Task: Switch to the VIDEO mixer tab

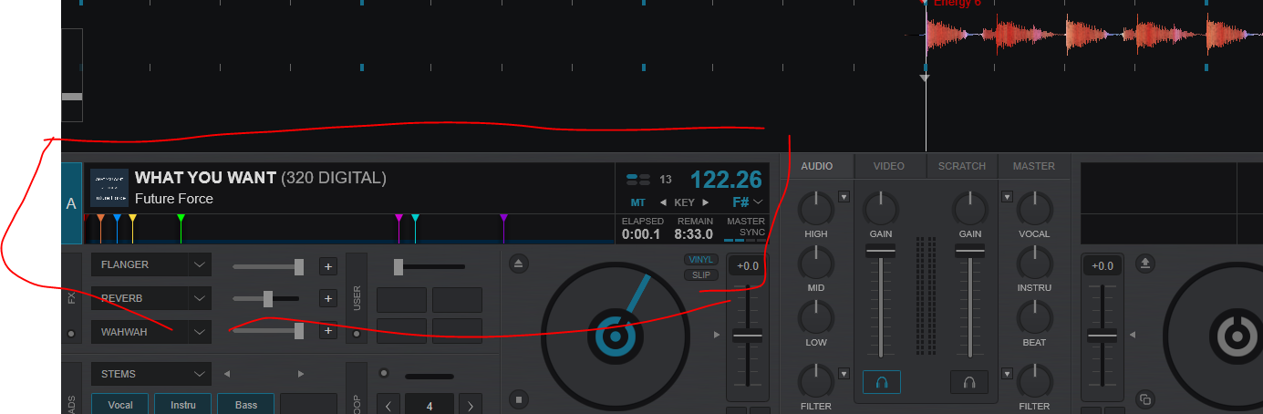Action: pyautogui.click(x=889, y=166)
